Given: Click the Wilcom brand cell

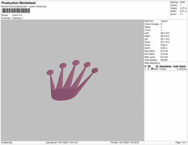Looking at the screenshot, I should click(x=183, y=69).
